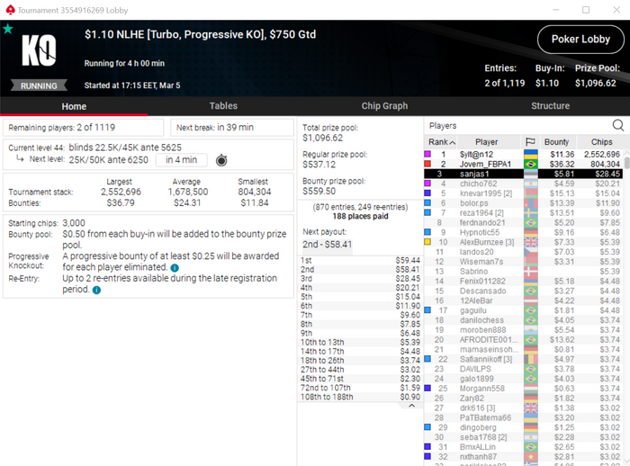Click the Next payout '2nd - $58.41' field
The height and width of the screenshot is (466, 630).
tap(327, 245)
